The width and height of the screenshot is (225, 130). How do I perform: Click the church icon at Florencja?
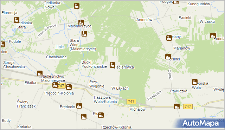pos(17,20)
